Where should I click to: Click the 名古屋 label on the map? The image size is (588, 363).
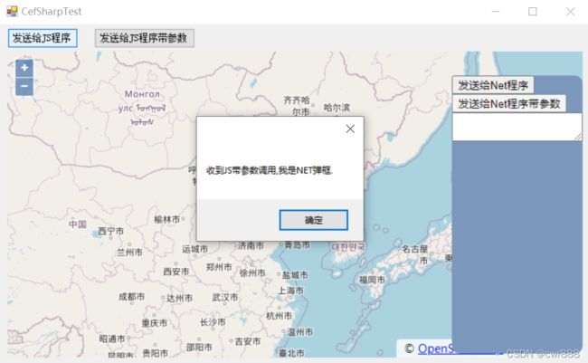(415, 249)
